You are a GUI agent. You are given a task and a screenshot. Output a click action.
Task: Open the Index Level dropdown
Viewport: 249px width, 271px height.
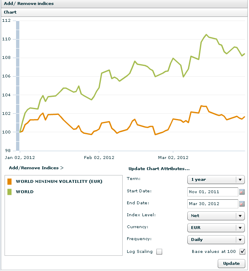[x=240, y=216]
